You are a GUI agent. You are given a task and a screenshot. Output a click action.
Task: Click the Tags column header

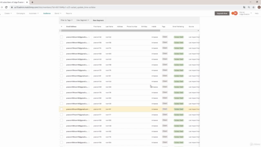[164, 27]
